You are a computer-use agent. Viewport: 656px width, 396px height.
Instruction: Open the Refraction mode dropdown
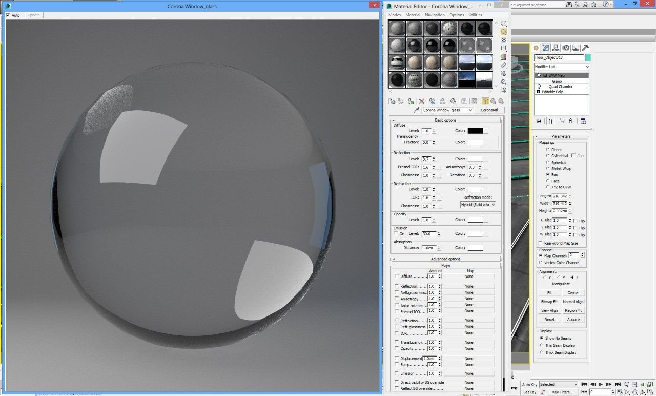[x=478, y=204]
